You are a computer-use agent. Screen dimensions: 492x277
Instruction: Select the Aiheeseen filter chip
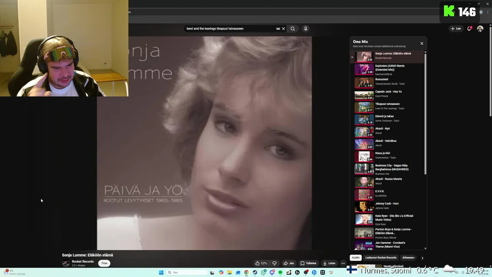pyautogui.click(x=409, y=258)
